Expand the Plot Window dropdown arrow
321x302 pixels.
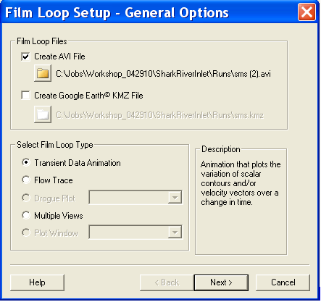click(175, 232)
